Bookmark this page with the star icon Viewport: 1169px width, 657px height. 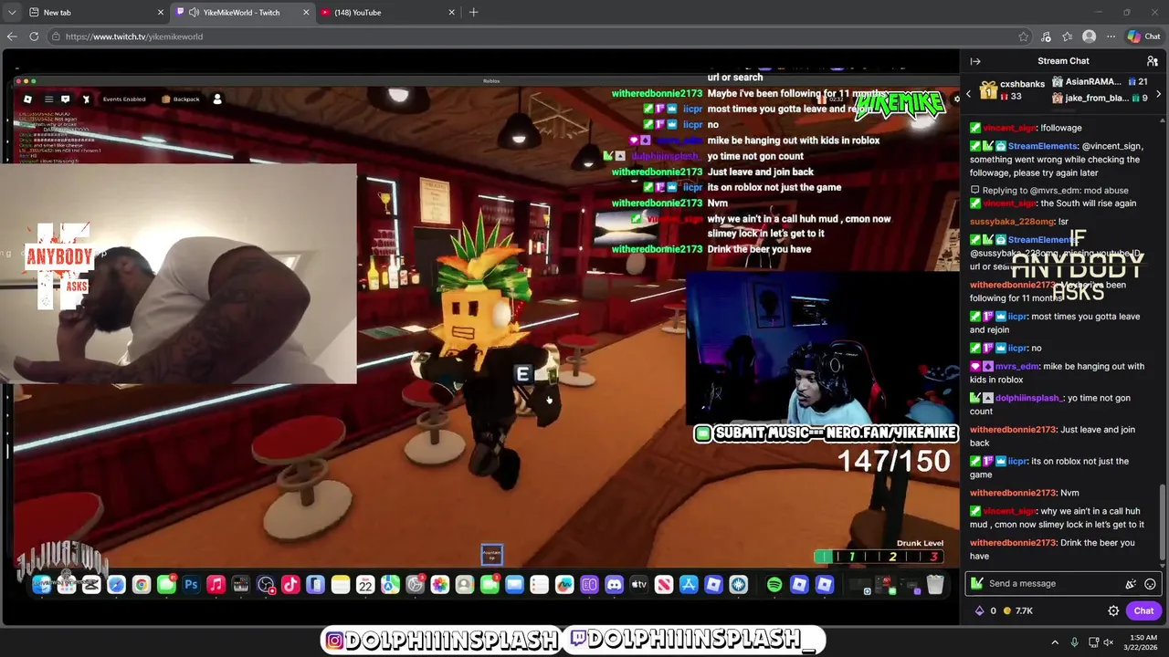(x=1024, y=36)
